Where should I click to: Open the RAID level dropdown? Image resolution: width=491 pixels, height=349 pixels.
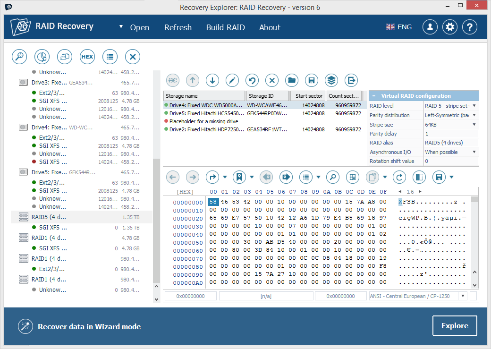(x=474, y=106)
